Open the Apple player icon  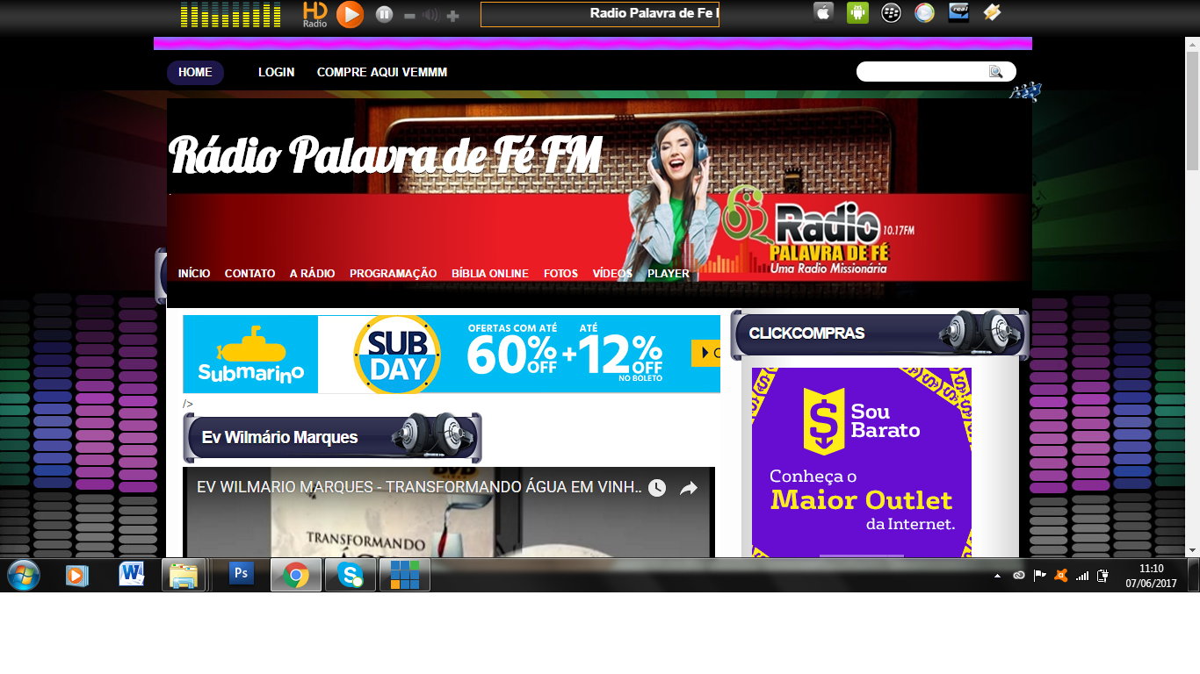click(x=823, y=12)
